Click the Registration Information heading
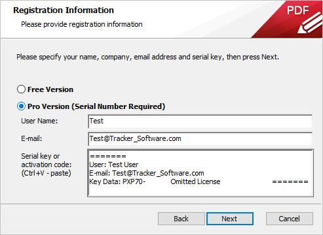The height and width of the screenshot is (235, 323). [x=64, y=10]
